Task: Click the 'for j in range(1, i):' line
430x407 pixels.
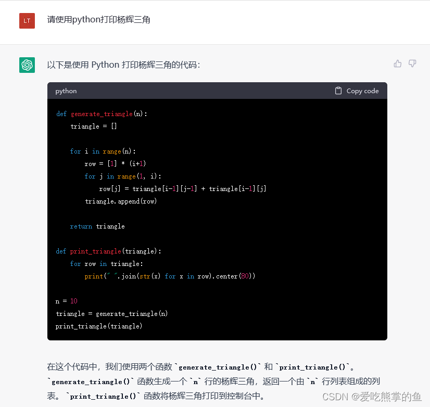Action: coord(123,176)
